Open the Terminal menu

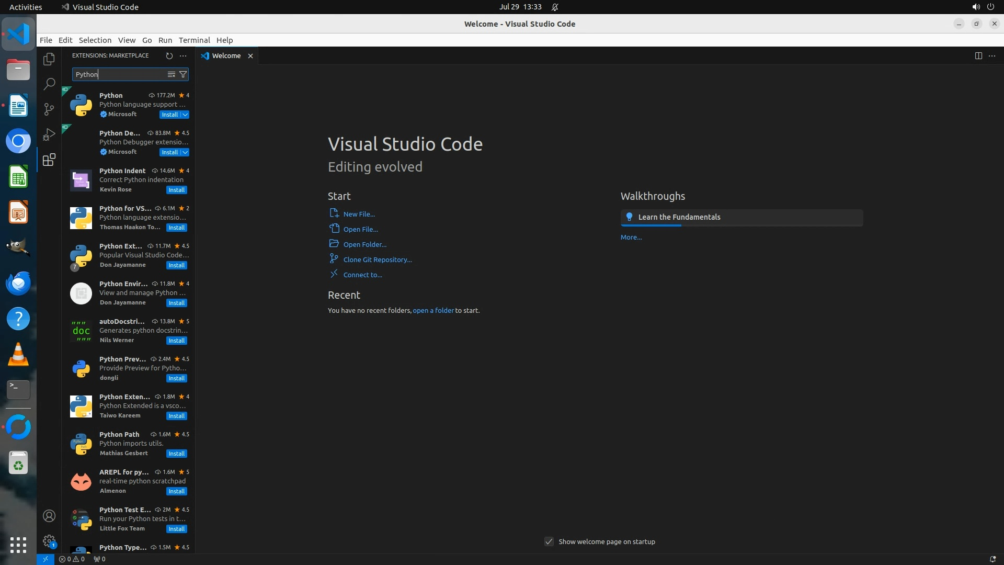194,40
